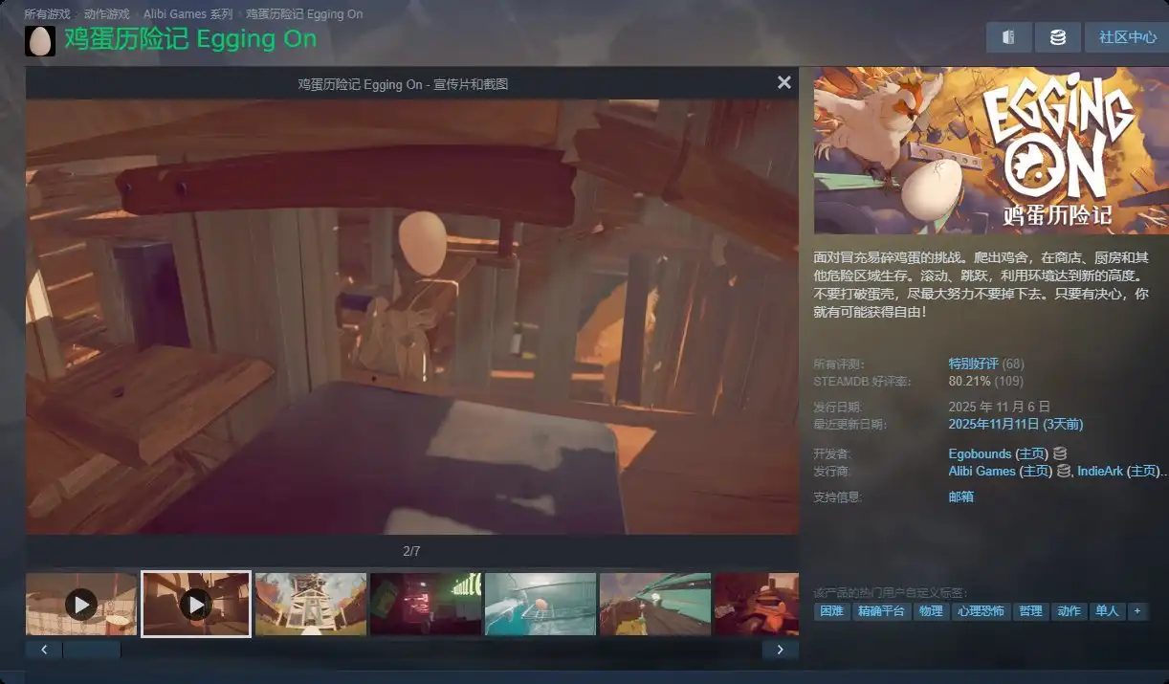Click the SteamDB icon next to Alibi Games
Screen dimensions: 1169x684
(x=1064, y=471)
